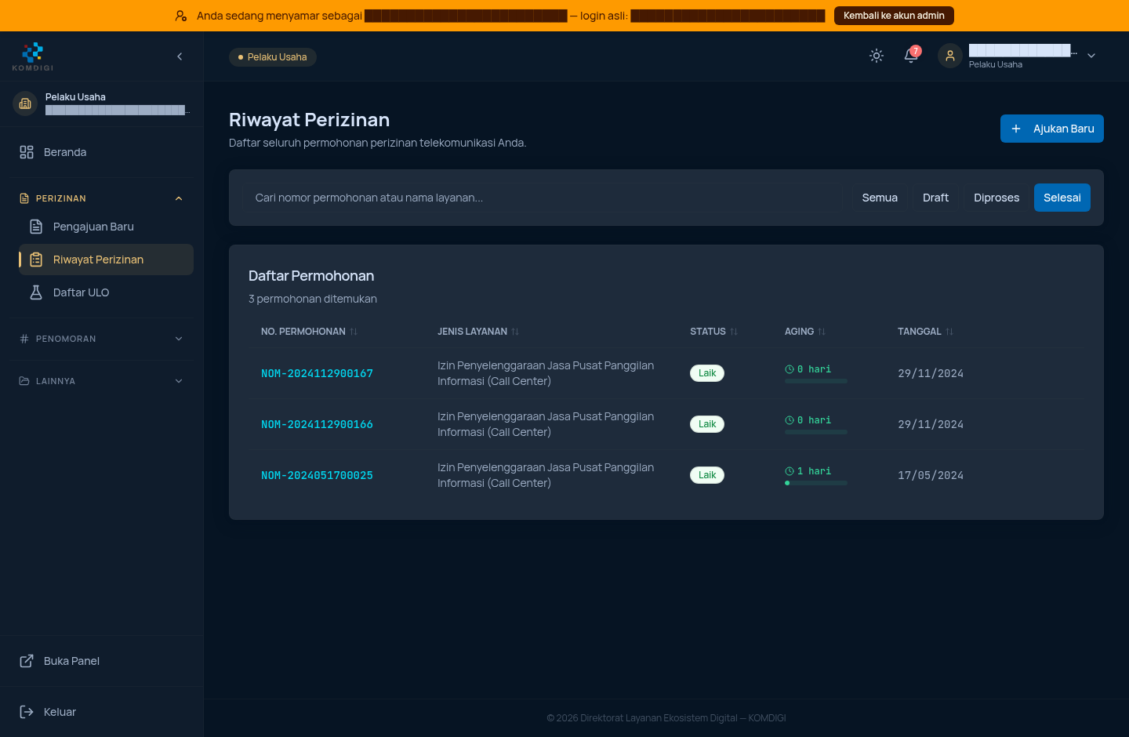Viewport: 1129px width, 737px height.
Task: Click the Daftar ULO flask icon
Action: coord(36,292)
